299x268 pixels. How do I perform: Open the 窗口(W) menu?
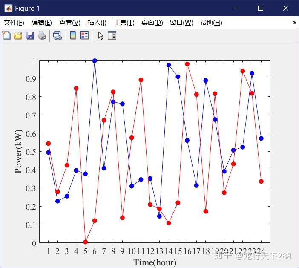(x=181, y=23)
